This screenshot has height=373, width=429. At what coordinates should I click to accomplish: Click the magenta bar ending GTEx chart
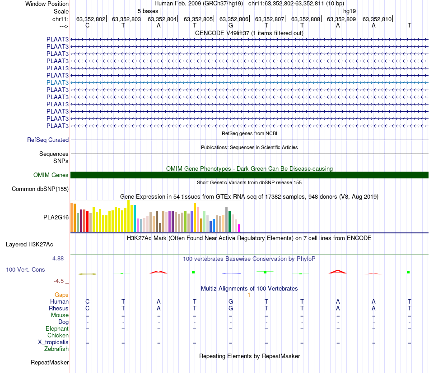(239, 228)
